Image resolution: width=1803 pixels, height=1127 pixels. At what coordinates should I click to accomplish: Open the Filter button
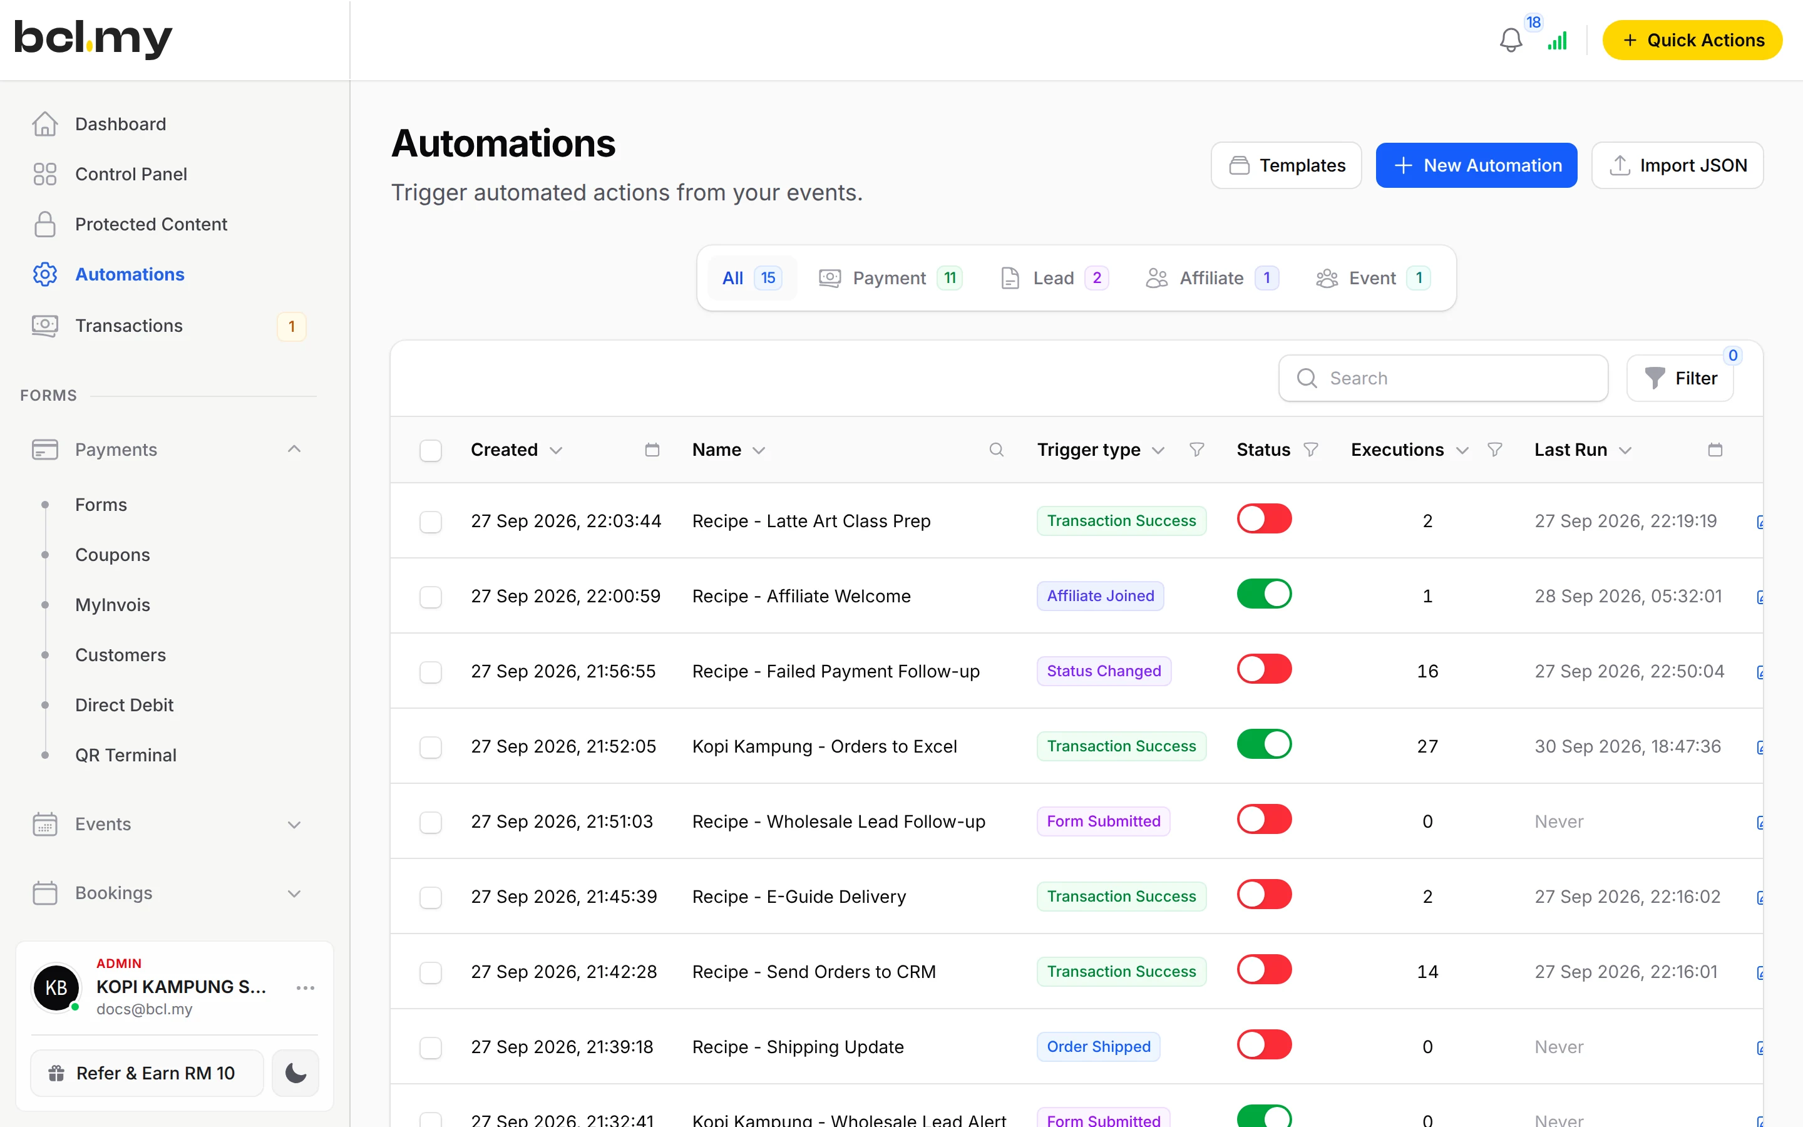point(1681,378)
